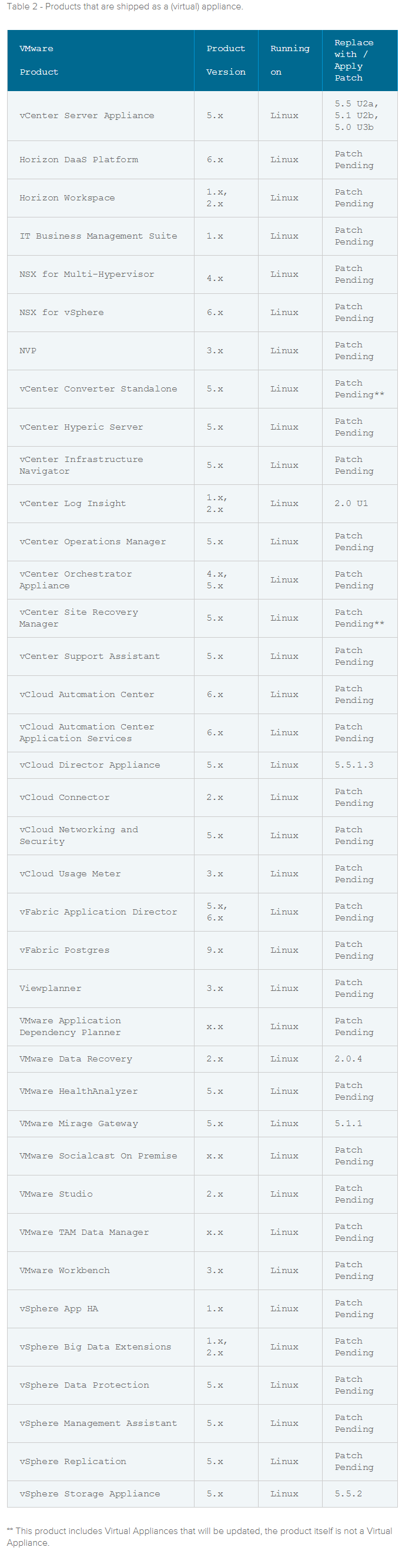
Task: Select the vCenter Converter Standalone product cell
Action: [100, 388]
